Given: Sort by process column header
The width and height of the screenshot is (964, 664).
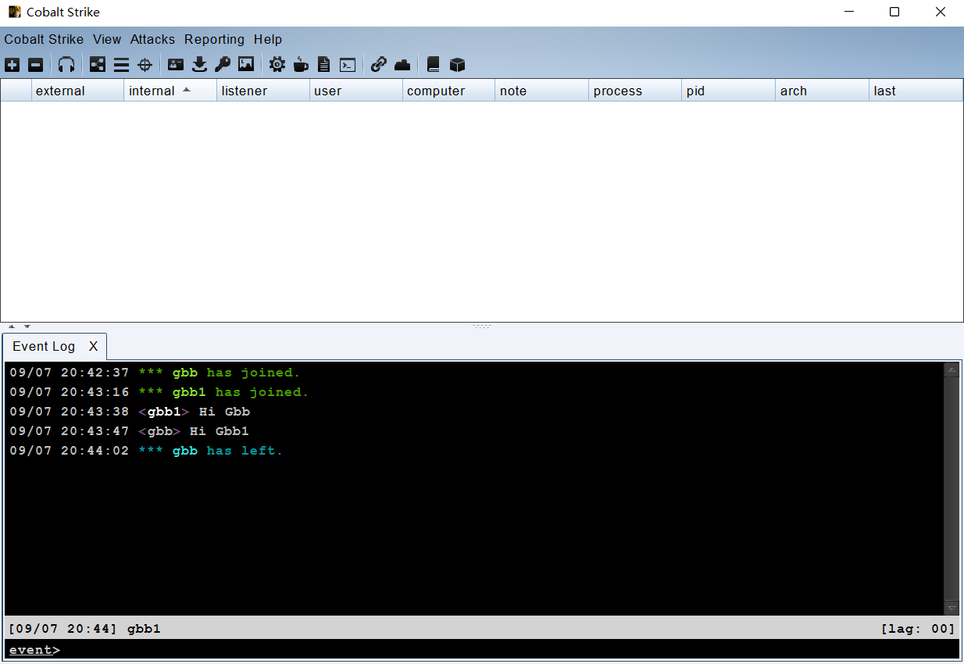Looking at the screenshot, I should point(635,91).
